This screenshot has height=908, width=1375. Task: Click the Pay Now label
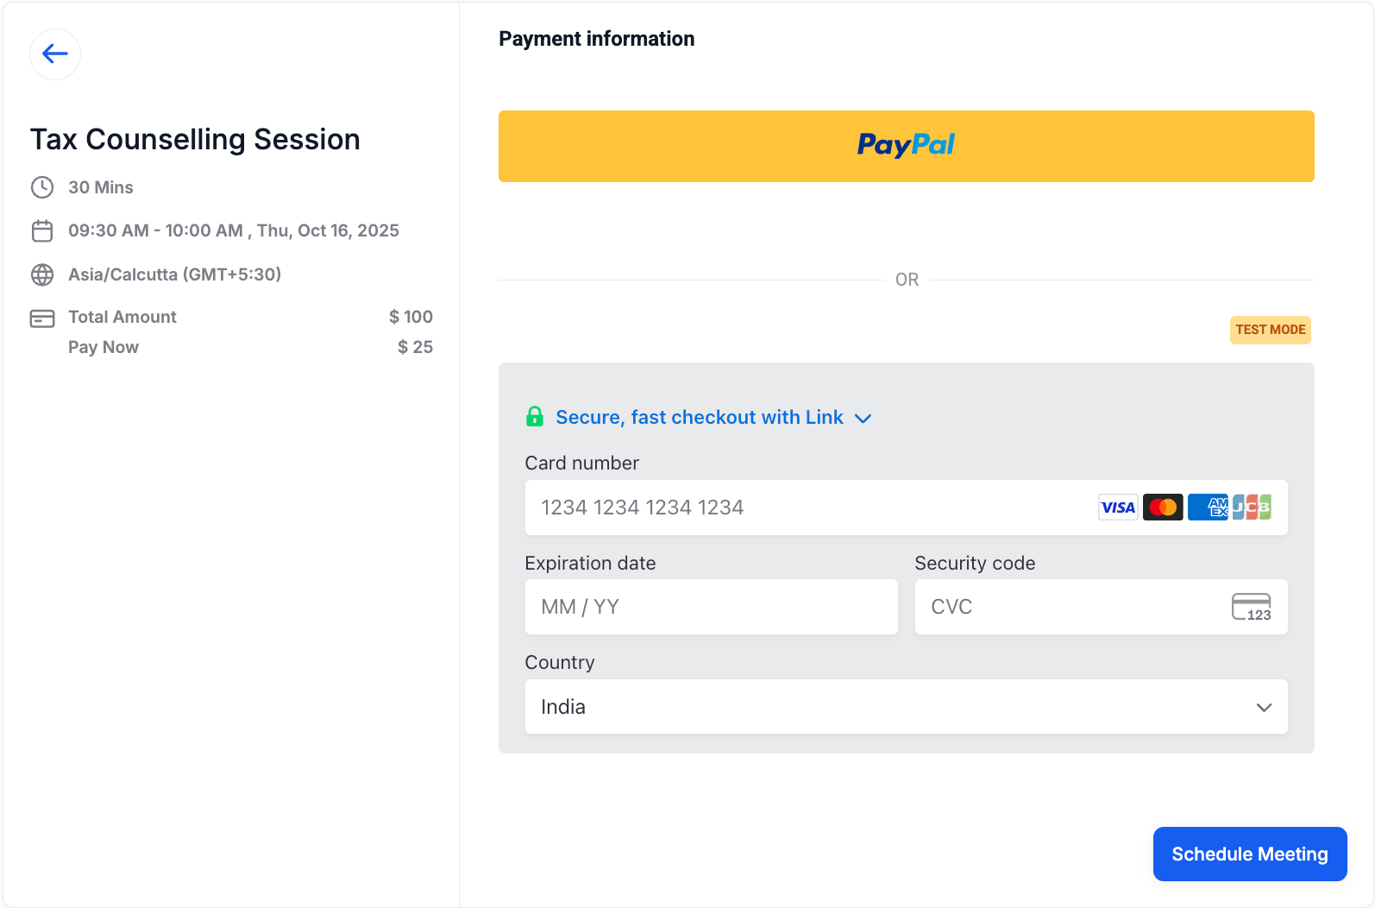tap(104, 347)
